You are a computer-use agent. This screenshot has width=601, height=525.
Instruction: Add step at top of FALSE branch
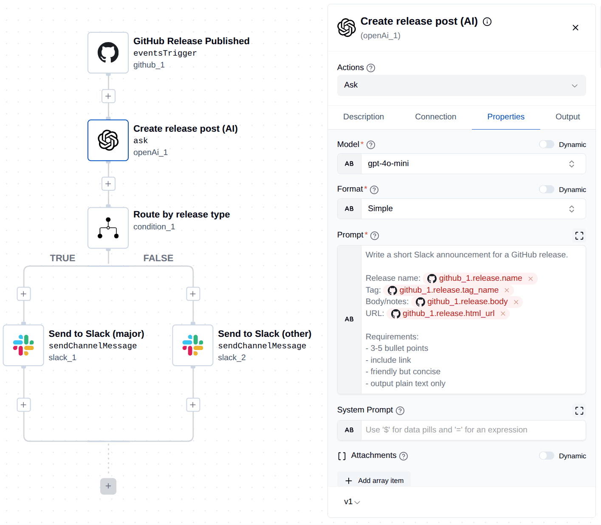pyautogui.click(x=193, y=294)
